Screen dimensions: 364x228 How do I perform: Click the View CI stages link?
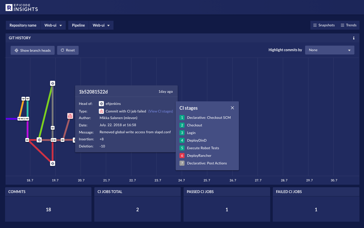(161, 111)
